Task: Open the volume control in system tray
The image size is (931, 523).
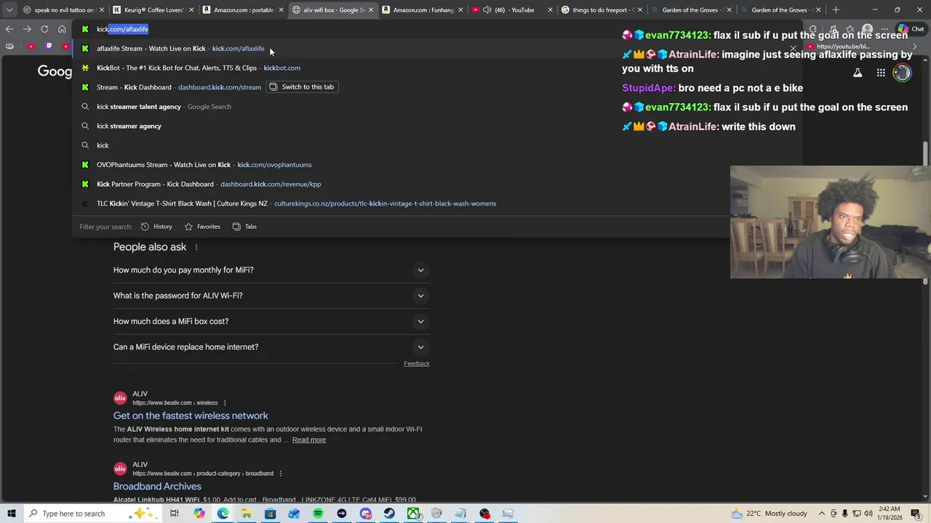Action: (868, 514)
